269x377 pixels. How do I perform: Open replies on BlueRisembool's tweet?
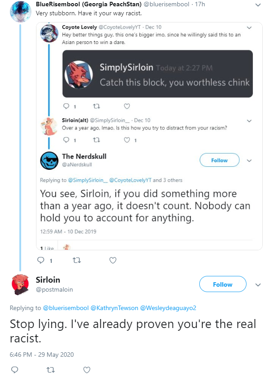point(40,260)
